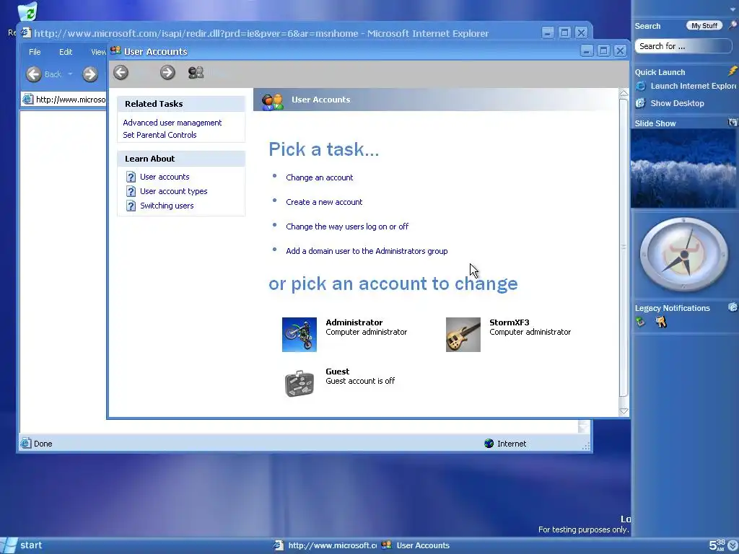
Task: Click the arrow button beside the taskbar clock
Action: click(x=733, y=545)
